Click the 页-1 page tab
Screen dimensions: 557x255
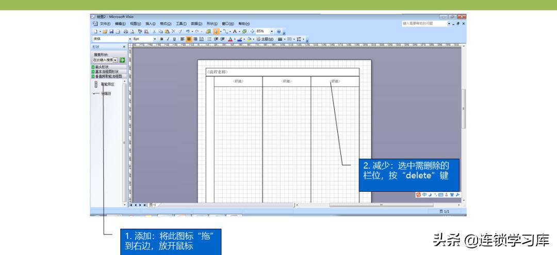click(153, 205)
